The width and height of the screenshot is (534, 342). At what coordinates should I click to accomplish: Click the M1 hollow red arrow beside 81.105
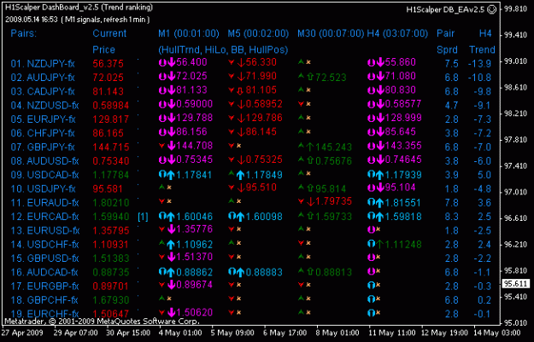(241, 90)
